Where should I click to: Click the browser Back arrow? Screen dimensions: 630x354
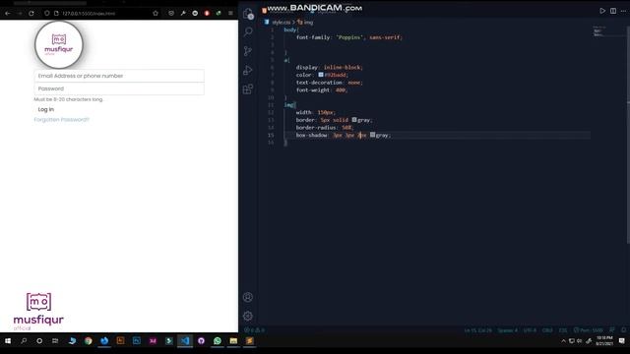click(8, 13)
